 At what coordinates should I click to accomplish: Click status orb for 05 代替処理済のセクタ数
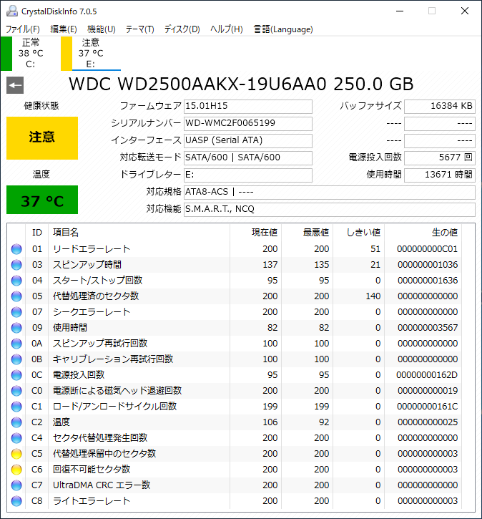(x=16, y=296)
